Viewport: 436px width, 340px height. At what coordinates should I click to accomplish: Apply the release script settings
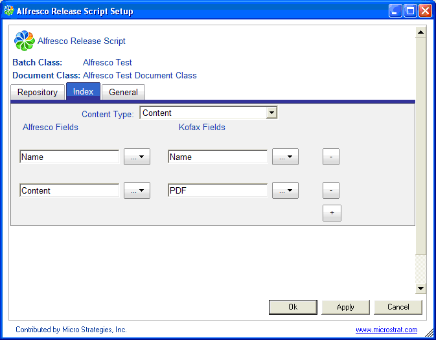pos(345,307)
